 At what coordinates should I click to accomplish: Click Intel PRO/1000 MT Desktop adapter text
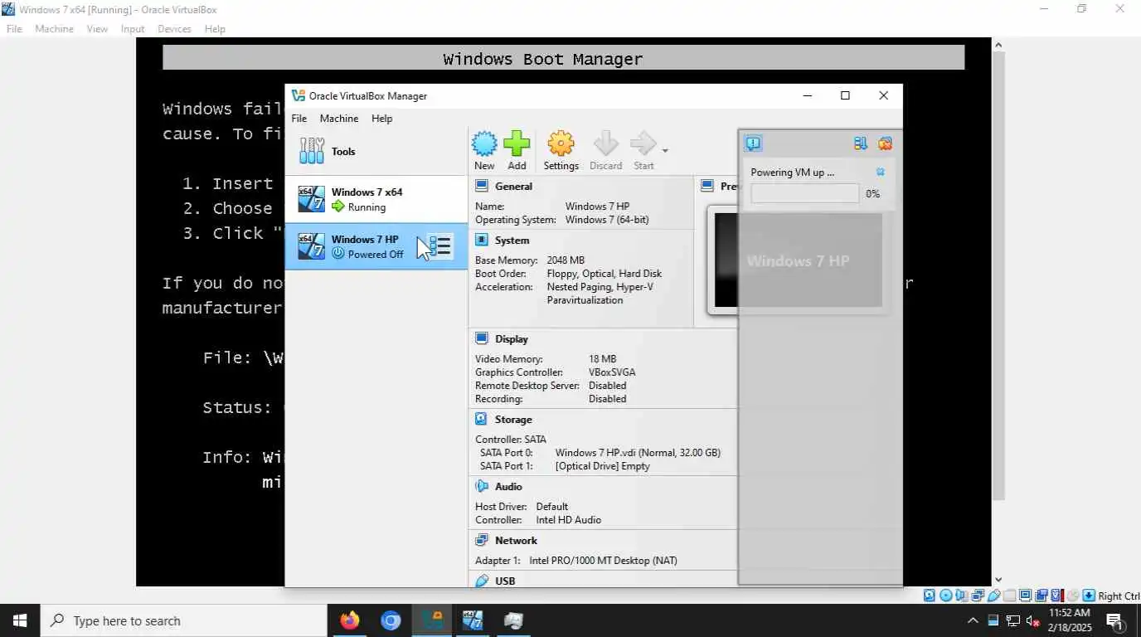coord(604,561)
